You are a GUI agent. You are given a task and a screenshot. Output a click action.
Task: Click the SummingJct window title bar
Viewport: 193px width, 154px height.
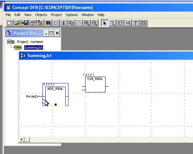pyautogui.click(x=106, y=56)
